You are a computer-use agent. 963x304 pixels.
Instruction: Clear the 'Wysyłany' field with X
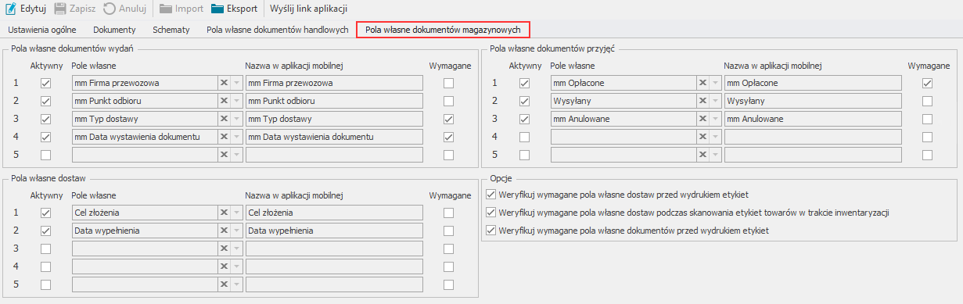pyautogui.click(x=702, y=101)
